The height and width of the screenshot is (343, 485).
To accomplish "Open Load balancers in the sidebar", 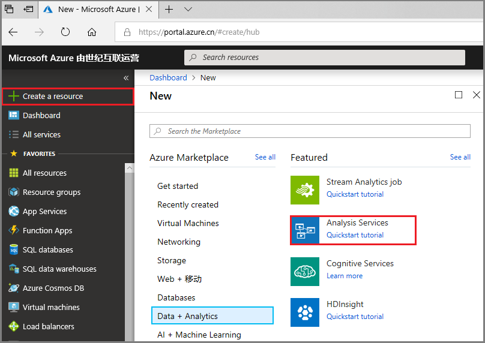I will tap(48, 326).
